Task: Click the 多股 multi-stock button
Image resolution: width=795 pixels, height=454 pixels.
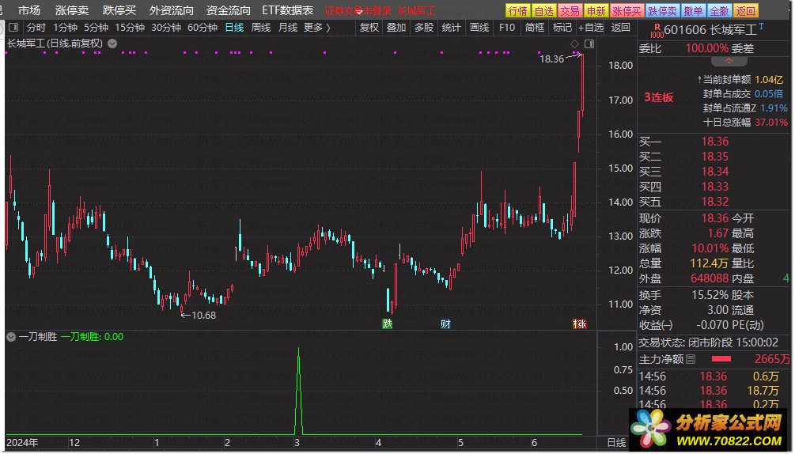Action: [424, 28]
